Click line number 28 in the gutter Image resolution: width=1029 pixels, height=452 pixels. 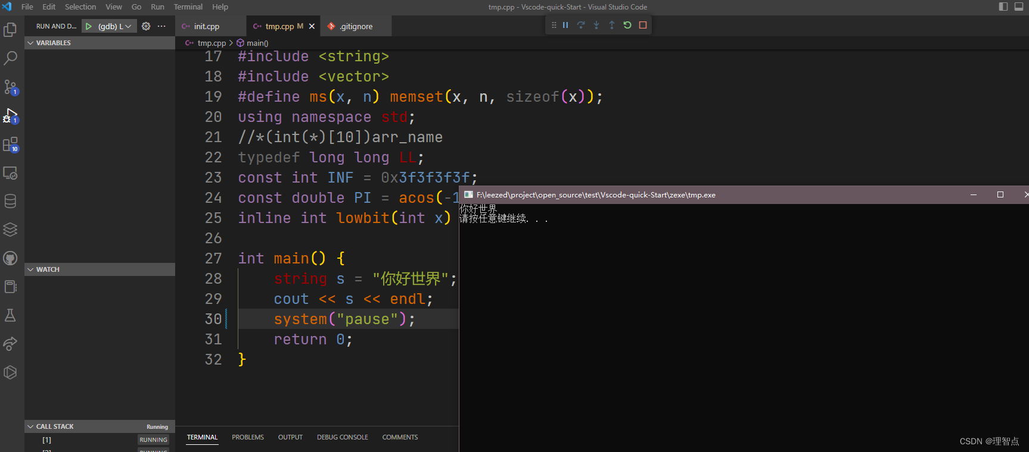(213, 279)
